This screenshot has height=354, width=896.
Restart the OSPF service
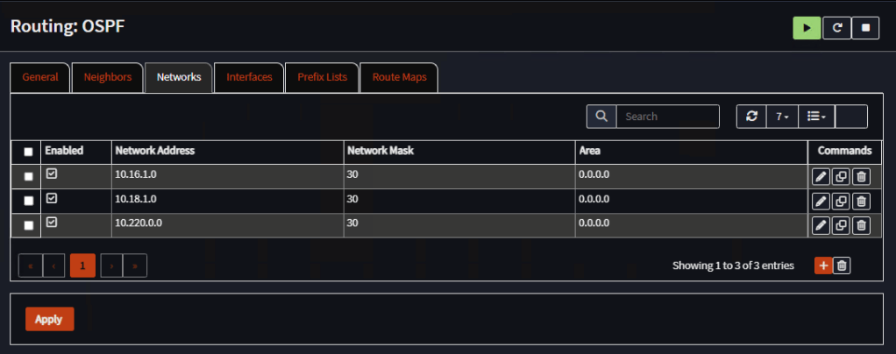(837, 27)
